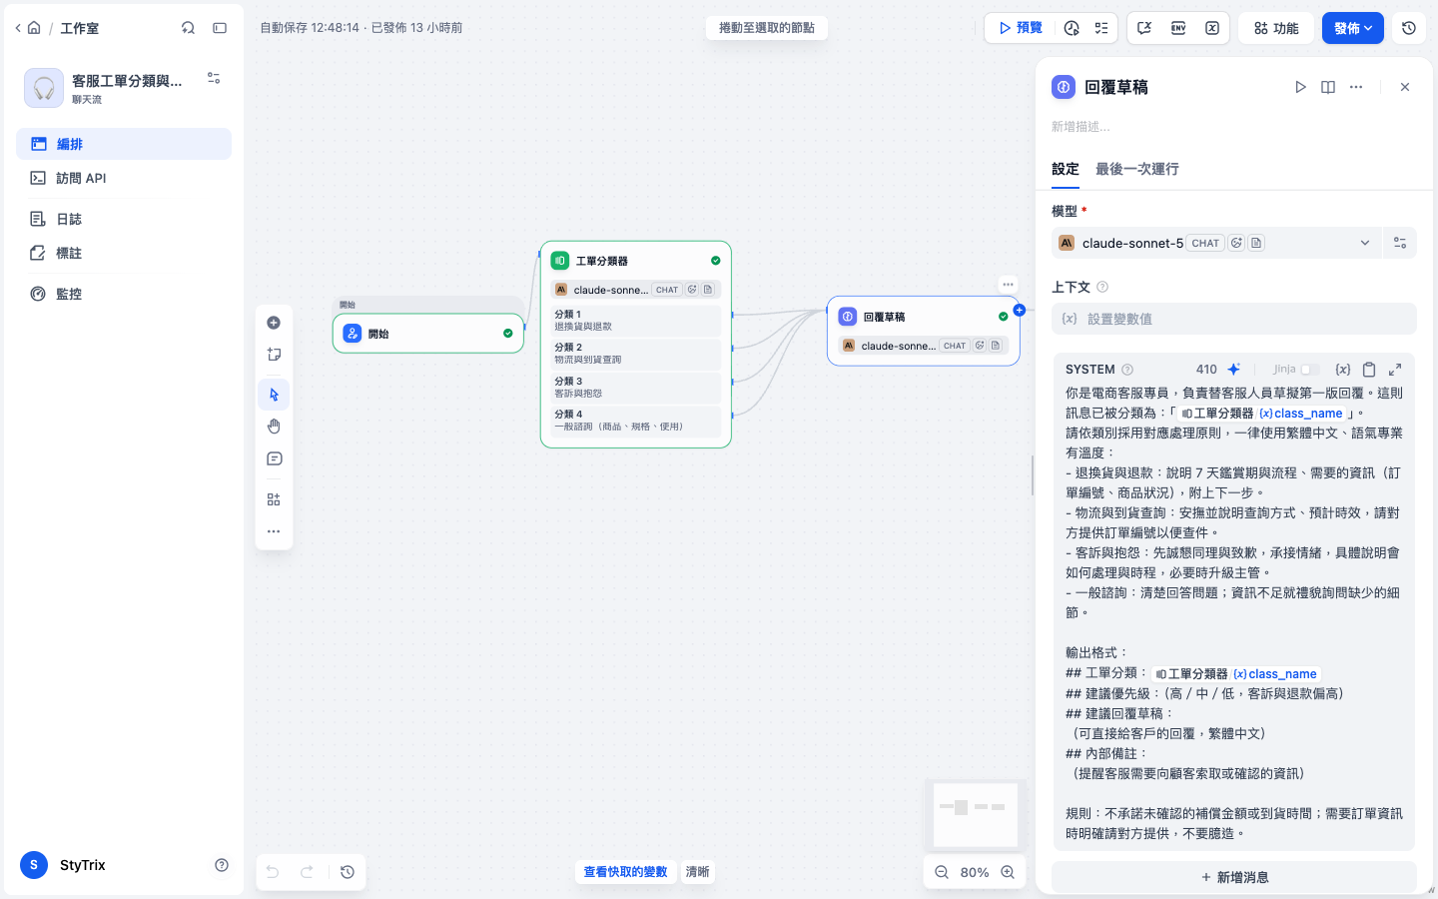1438x899 pixels.
Task: Click the redo arrow button
Action: (x=308, y=872)
